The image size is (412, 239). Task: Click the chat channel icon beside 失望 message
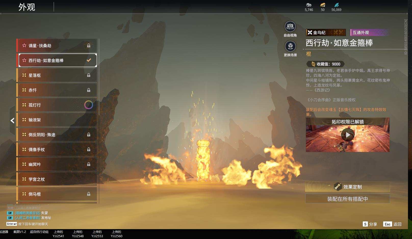10,213
